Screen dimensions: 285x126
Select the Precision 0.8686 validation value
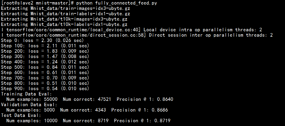tap(140, 110)
